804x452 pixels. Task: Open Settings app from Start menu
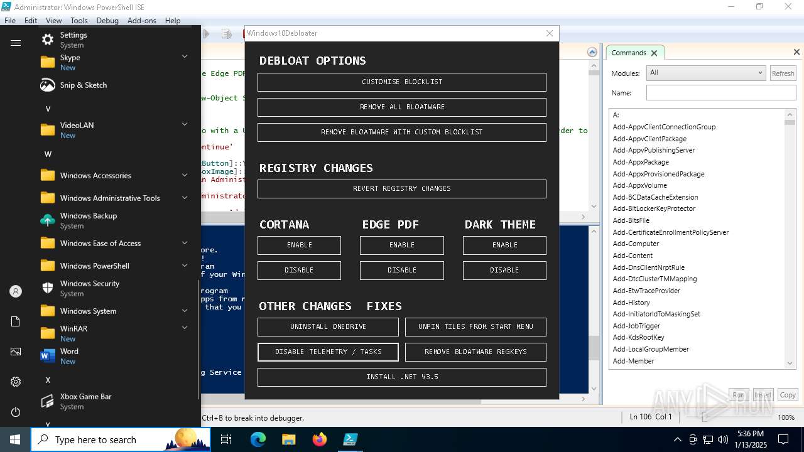pyautogui.click(x=116, y=40)
